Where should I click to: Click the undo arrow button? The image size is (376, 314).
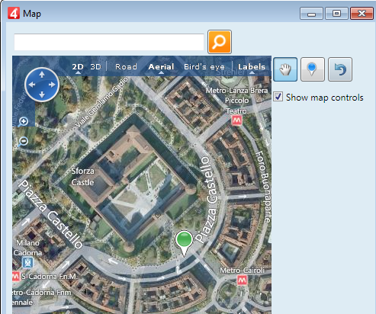[340, 69]
